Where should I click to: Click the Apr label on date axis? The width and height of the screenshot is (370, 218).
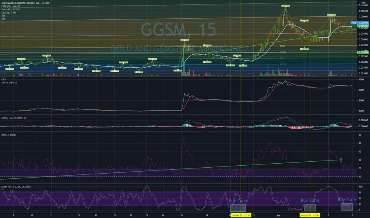(279, 215)
